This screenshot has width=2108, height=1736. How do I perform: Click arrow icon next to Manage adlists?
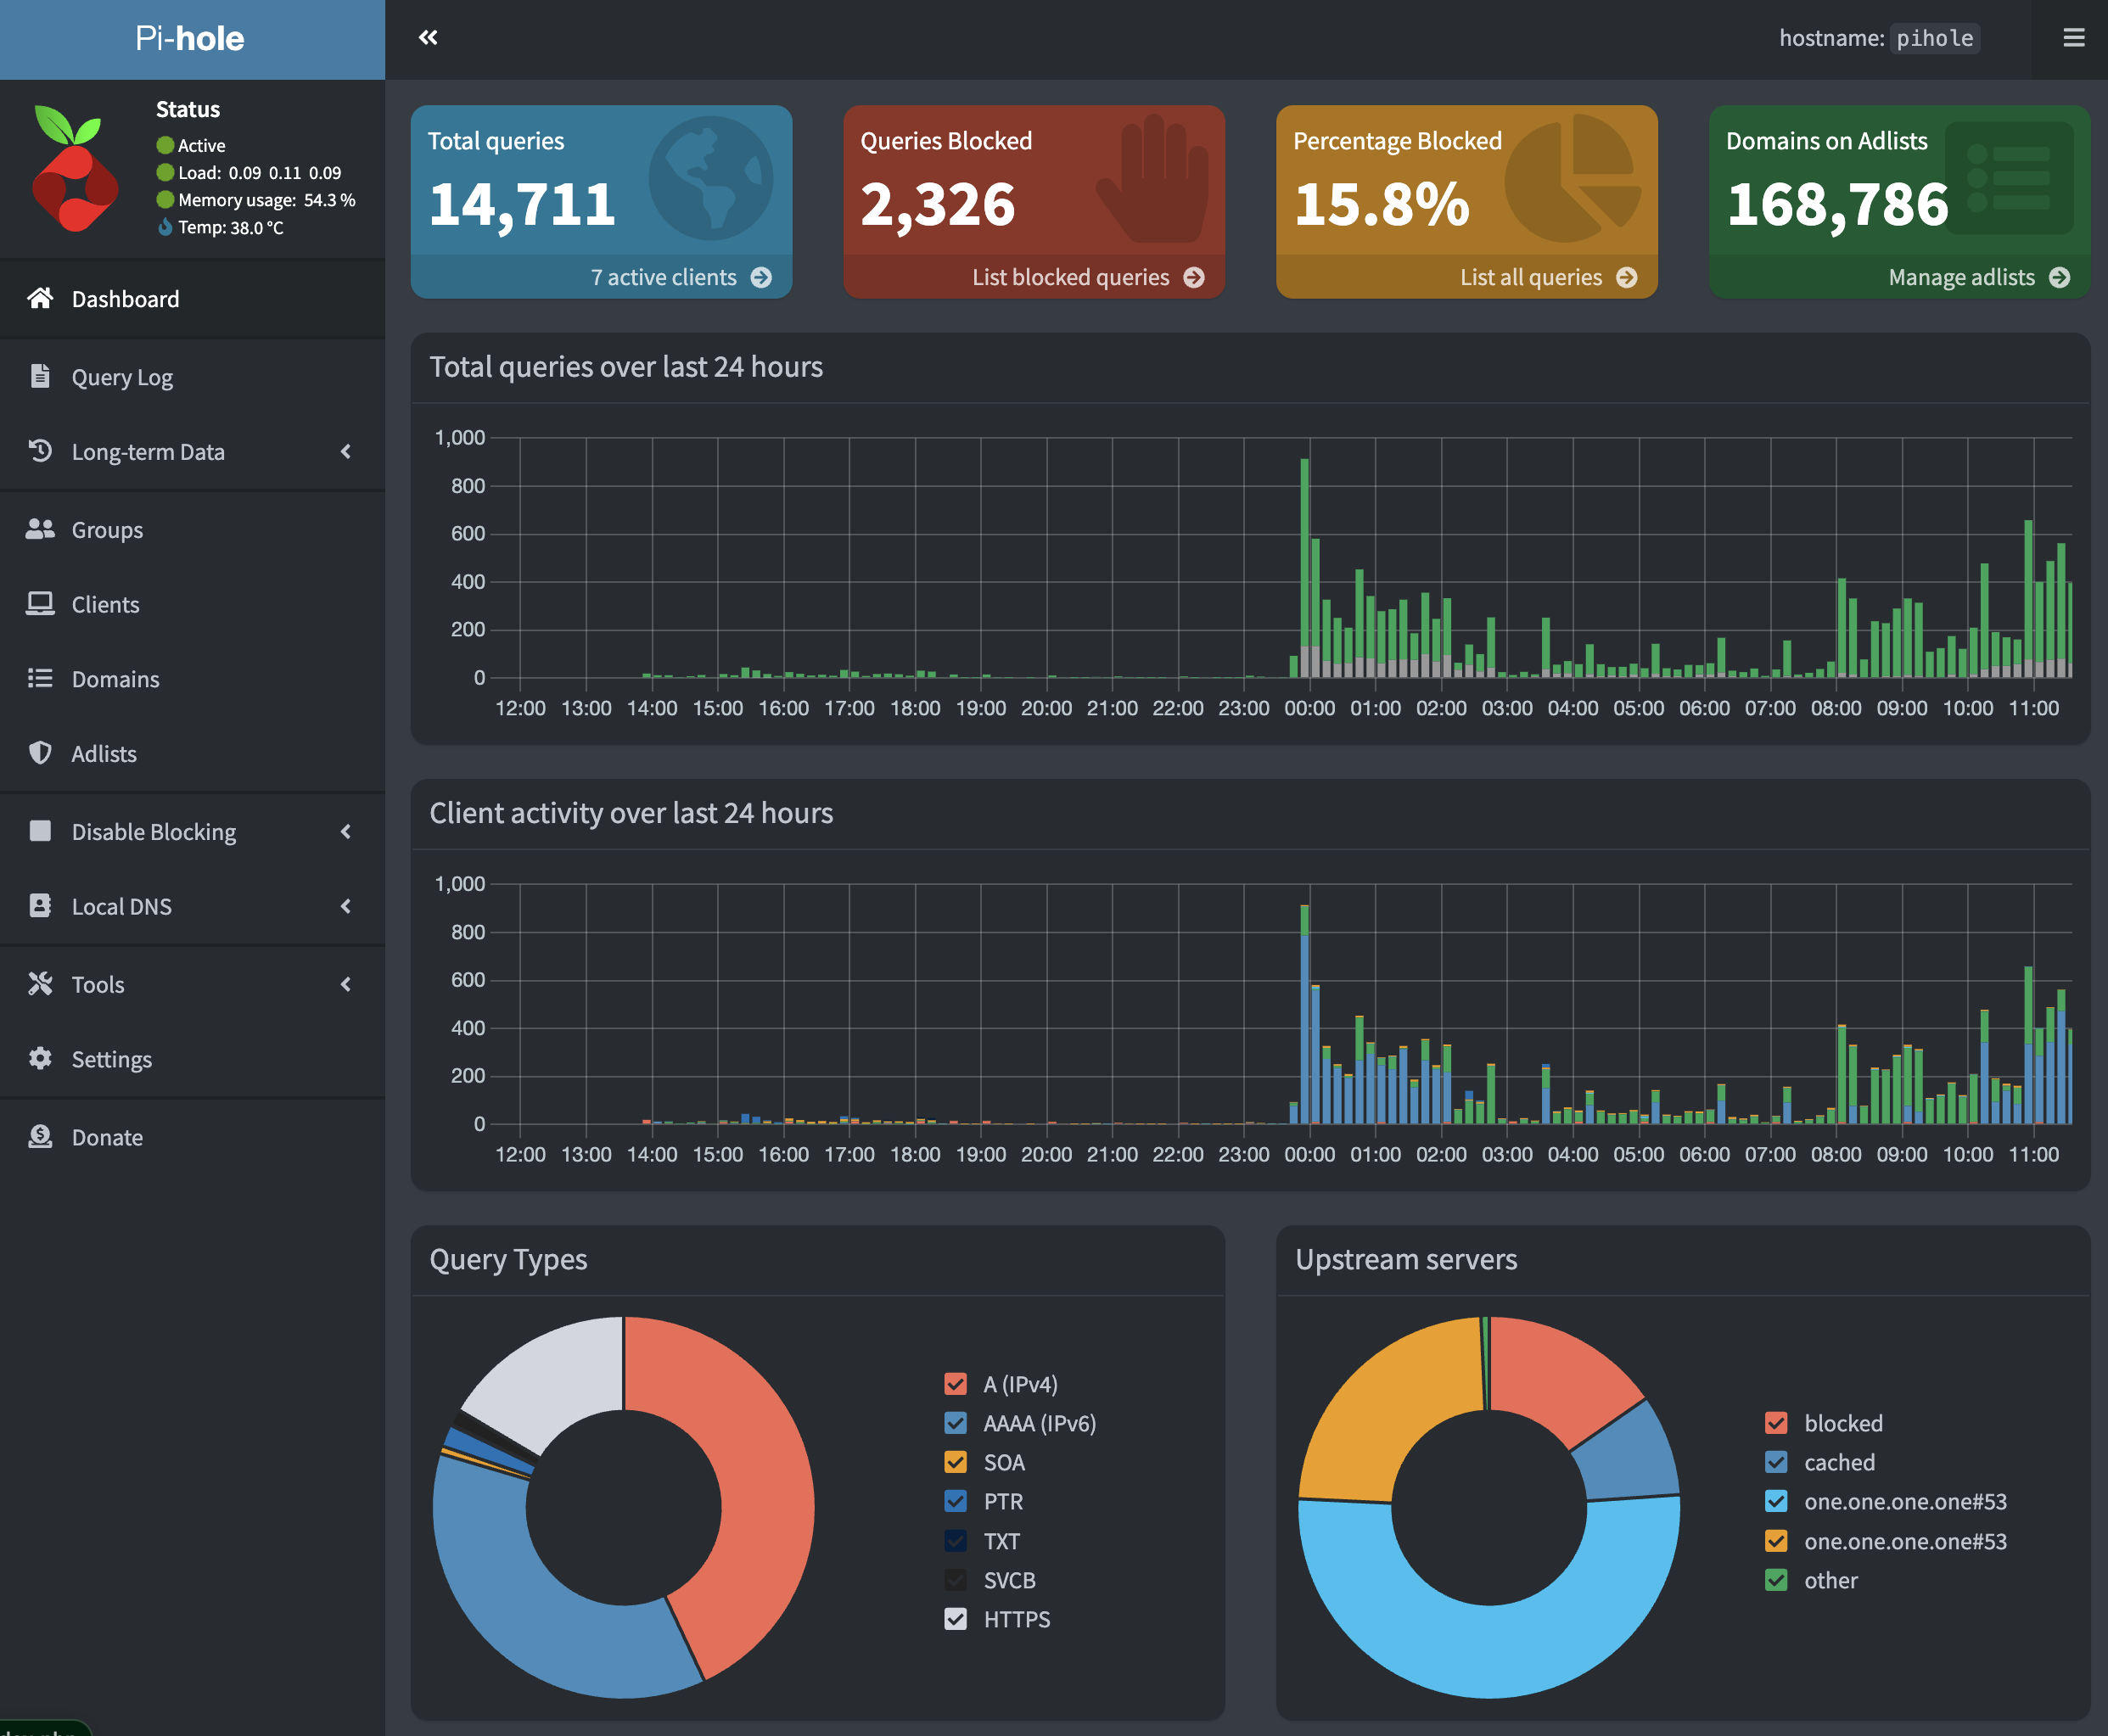point(2059,277)
